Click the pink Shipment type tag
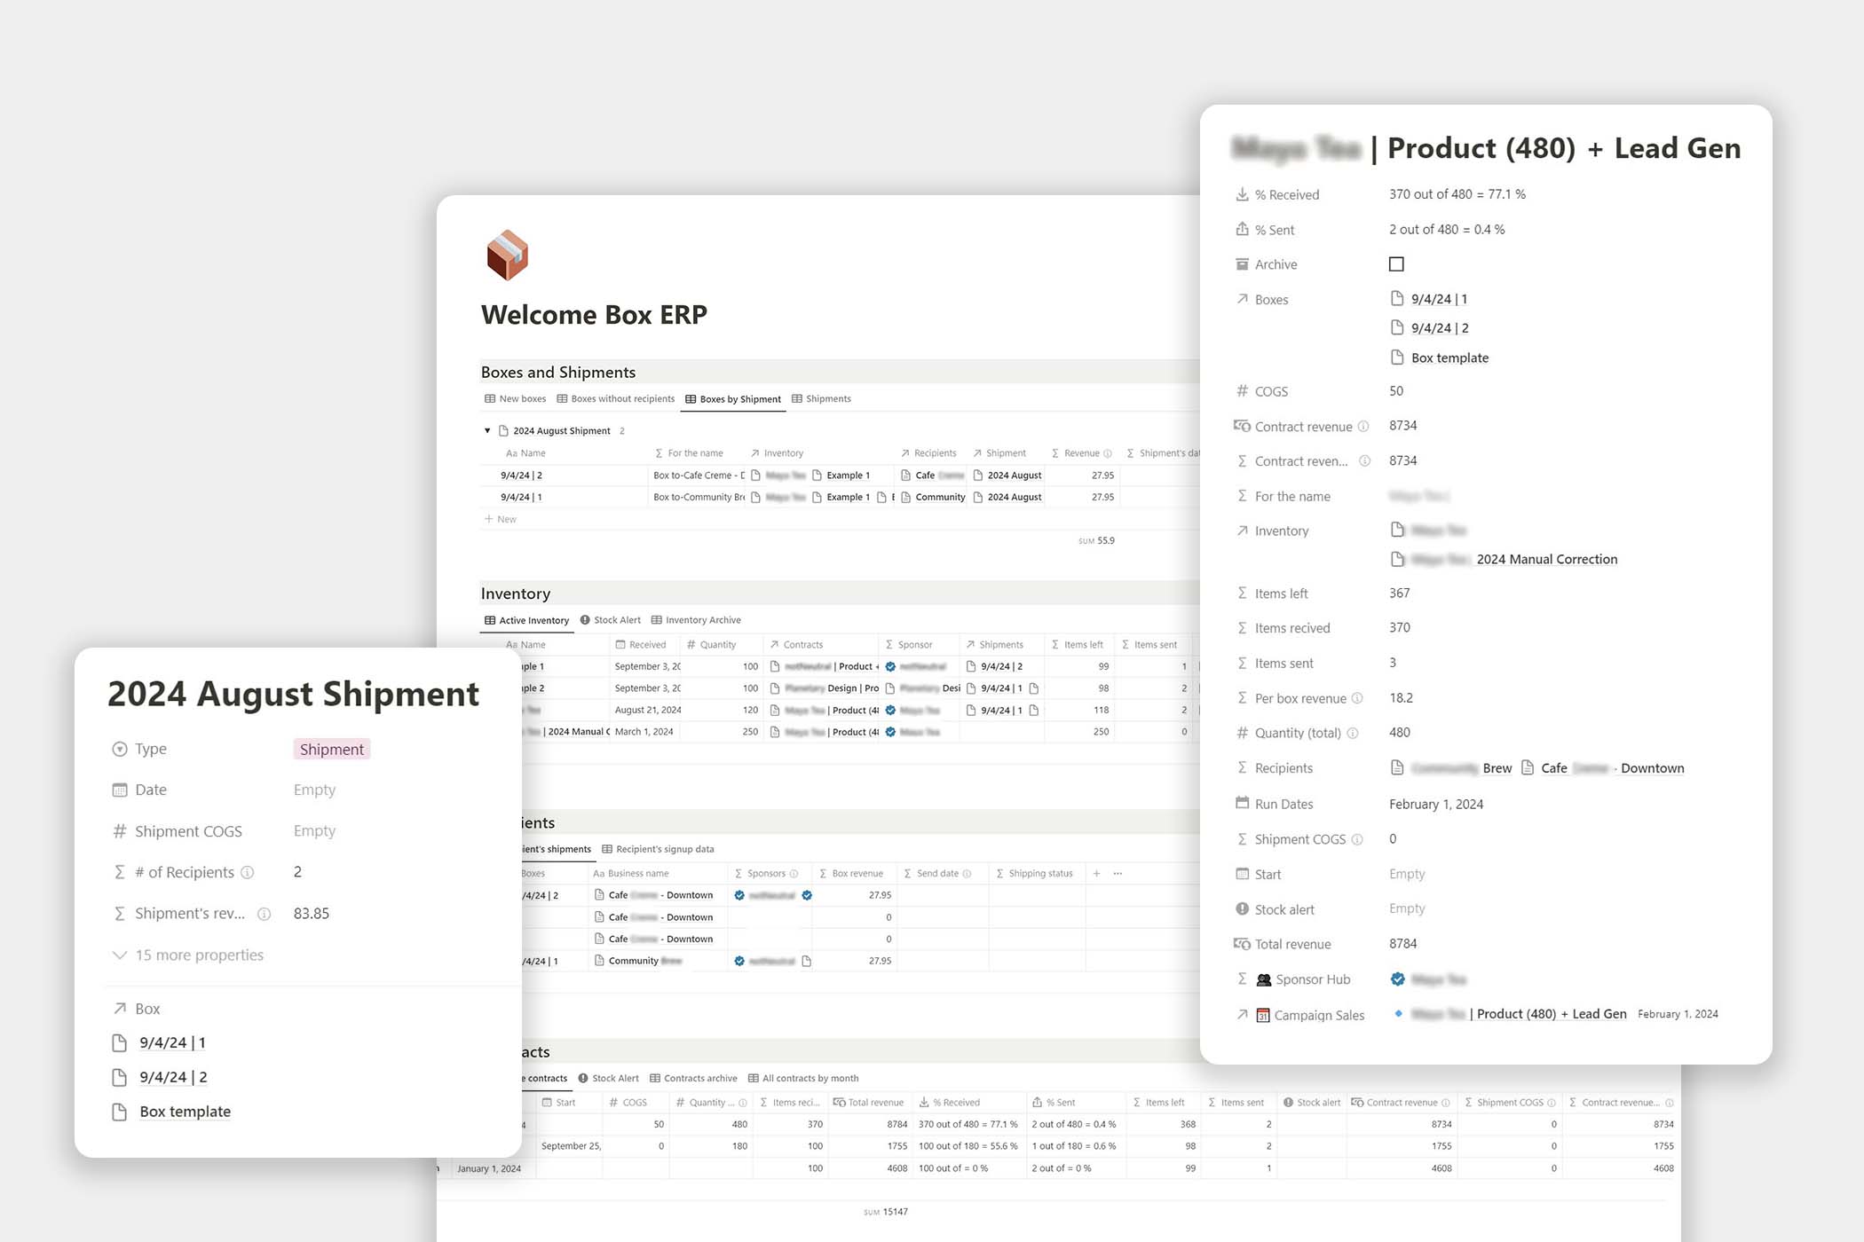 click(331, 748)
